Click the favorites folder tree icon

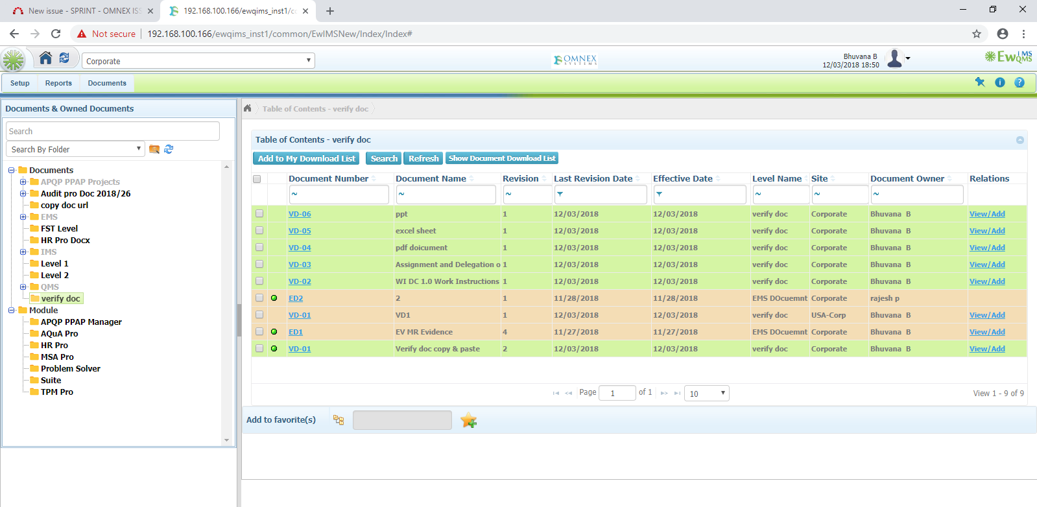(339, 420)
